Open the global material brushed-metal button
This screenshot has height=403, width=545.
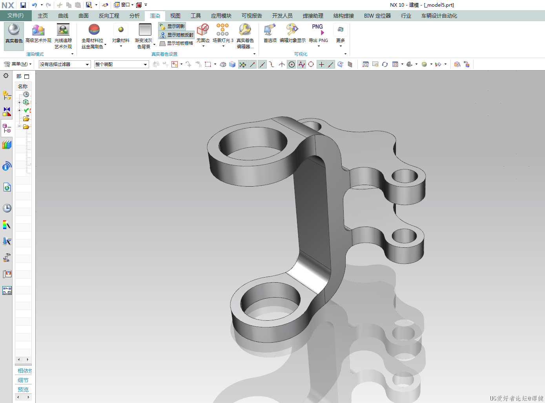click(94, 36)
